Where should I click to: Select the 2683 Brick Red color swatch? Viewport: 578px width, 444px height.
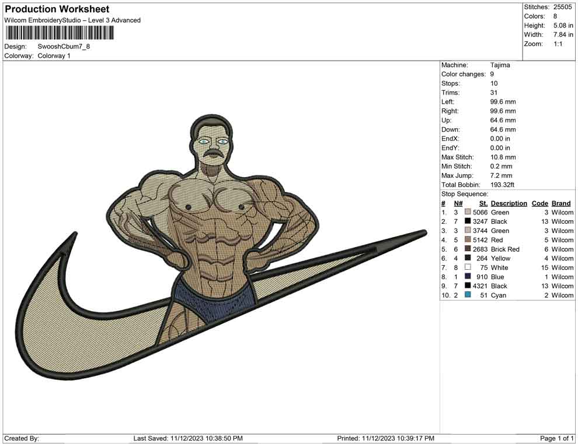(468, 249)
